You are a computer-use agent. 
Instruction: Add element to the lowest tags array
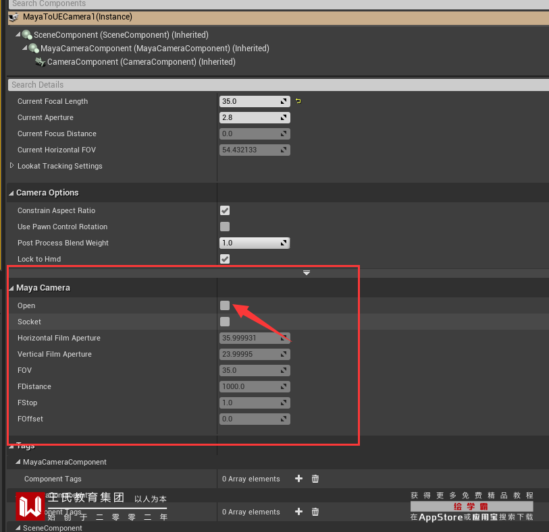(x=298, y=512)
